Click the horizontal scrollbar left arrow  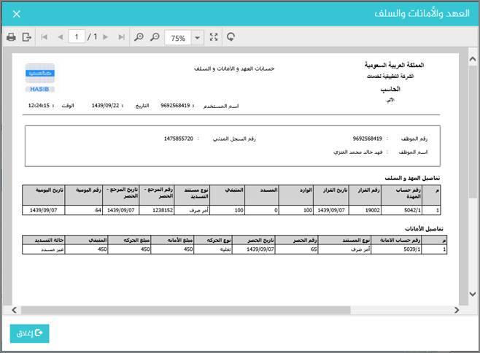[x=15, y=310]
